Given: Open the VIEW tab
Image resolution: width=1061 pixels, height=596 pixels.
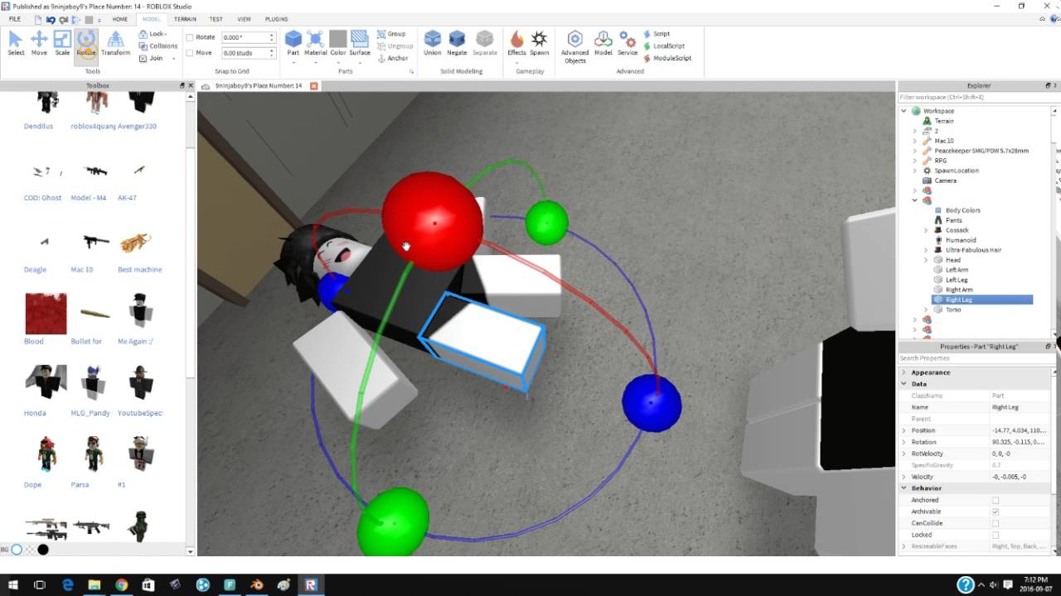Looking at the screenshot, I should click(244, 19).
